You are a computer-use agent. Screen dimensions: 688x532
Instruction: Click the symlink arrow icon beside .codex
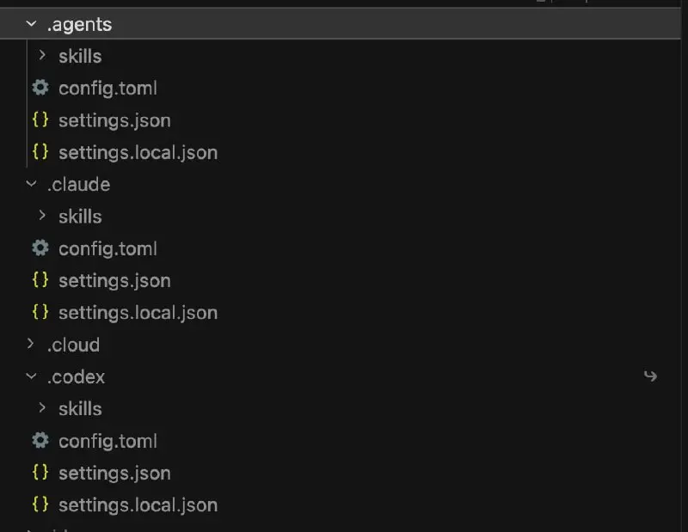coord(650,376)
